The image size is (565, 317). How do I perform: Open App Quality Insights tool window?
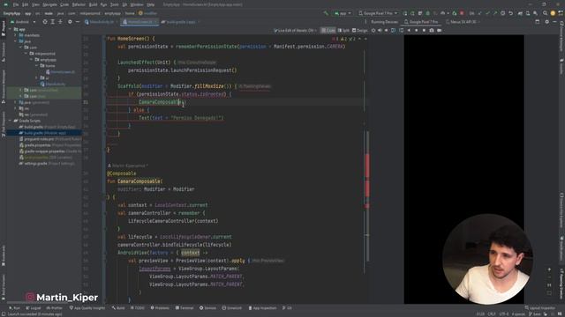click(87, 308)
